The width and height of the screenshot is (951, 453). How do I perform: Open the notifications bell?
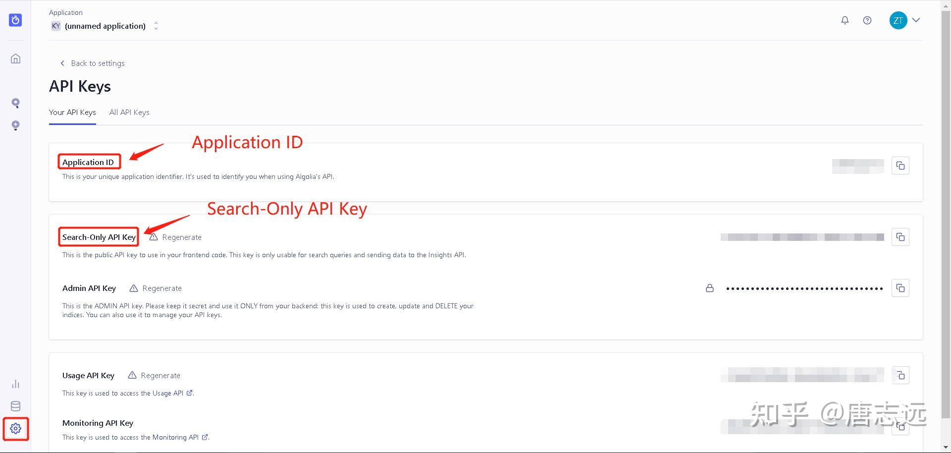click(x=845, y=20)
